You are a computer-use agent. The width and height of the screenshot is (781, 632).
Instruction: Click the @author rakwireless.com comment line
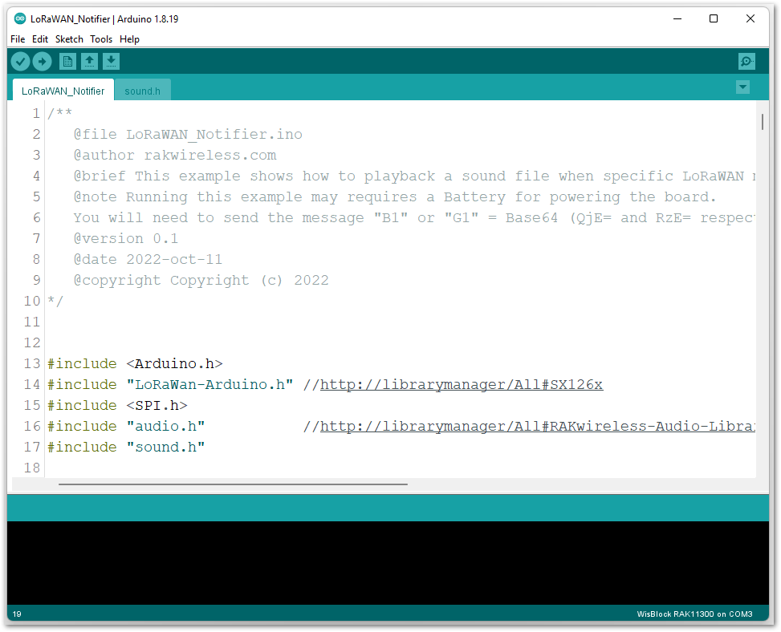pos(175,156)
